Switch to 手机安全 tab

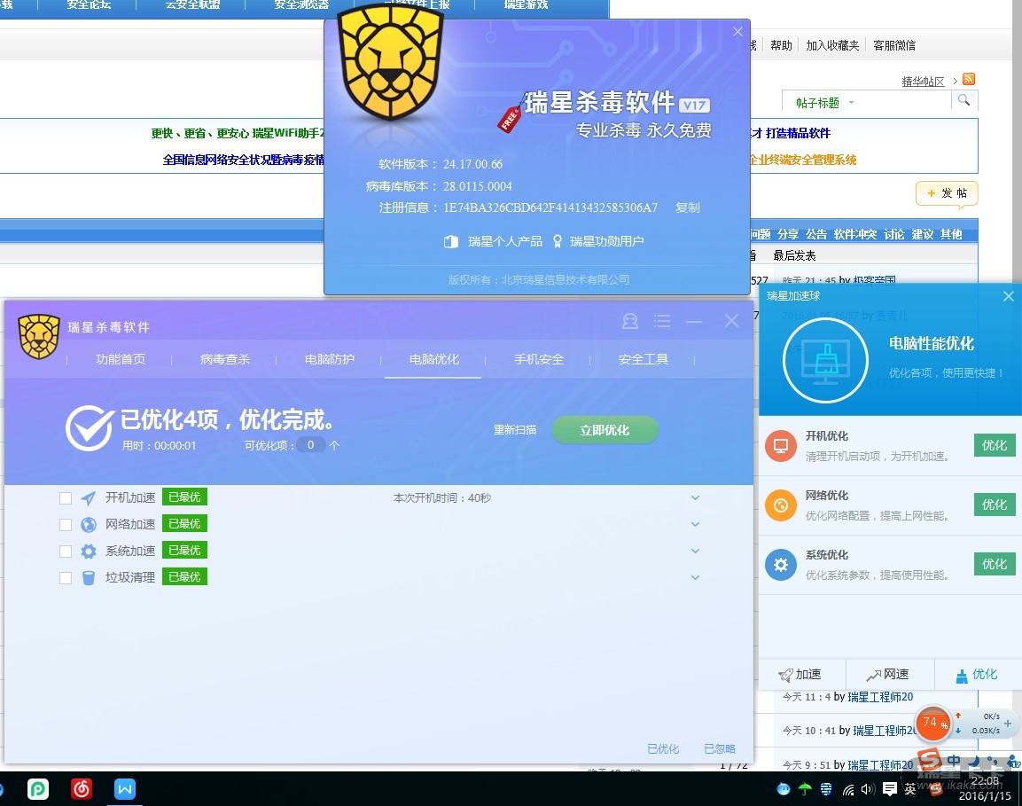coord(539,359)
